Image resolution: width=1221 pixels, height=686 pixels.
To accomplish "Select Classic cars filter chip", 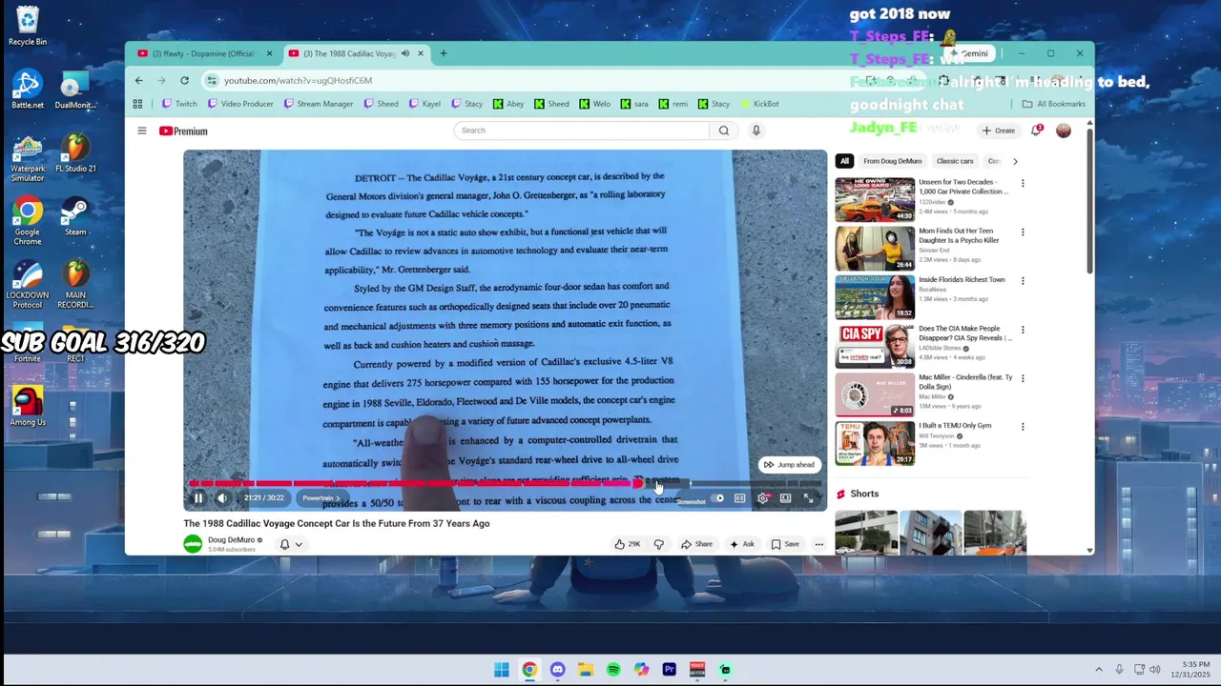I will click(955, 161).
